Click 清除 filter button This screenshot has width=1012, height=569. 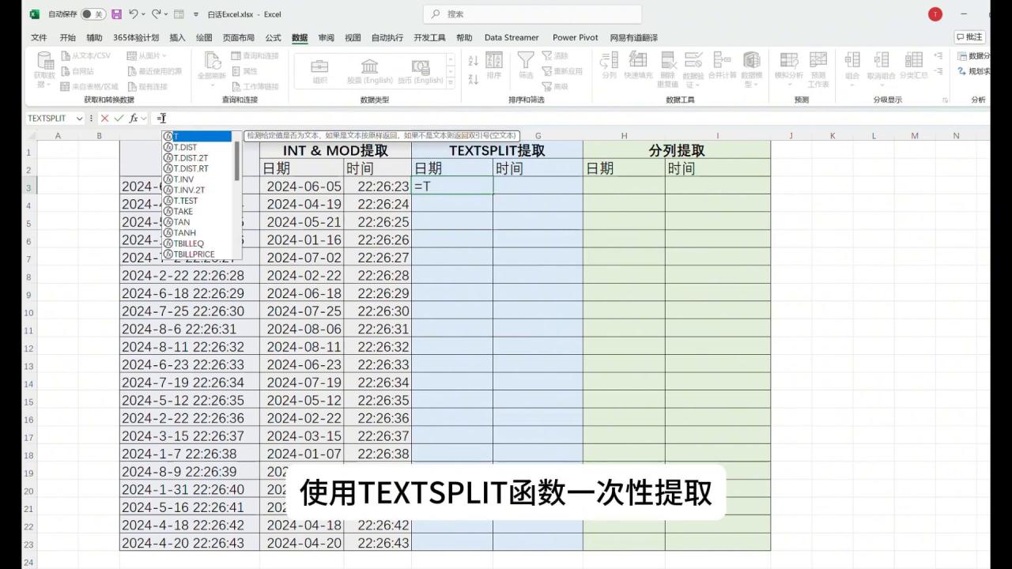click(555, 56)
